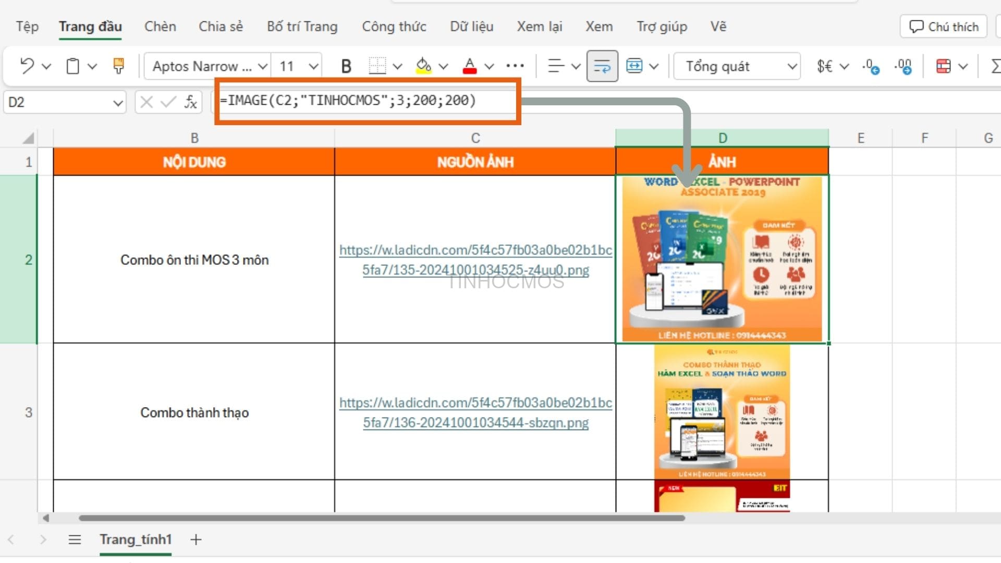This screenshot has height=563, width=1001.
Task: Toggle Wrap Text button
Action: point(602,66)
